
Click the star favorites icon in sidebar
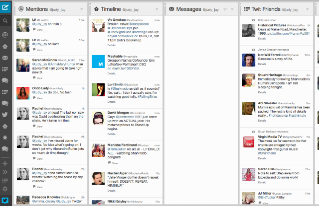point(5,137)
